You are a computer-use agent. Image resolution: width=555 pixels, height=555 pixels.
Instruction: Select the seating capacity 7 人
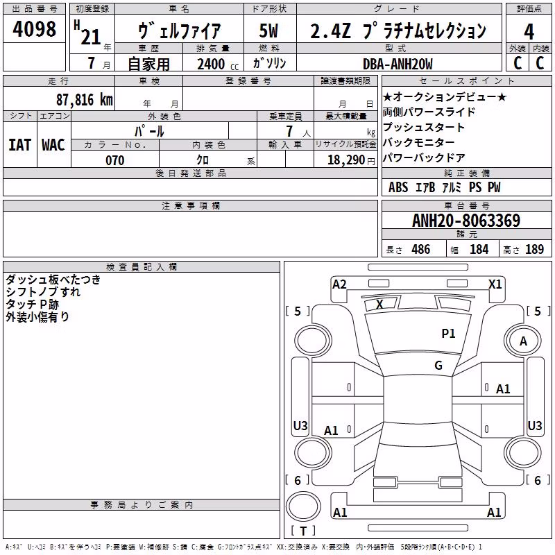coord(298,132)
